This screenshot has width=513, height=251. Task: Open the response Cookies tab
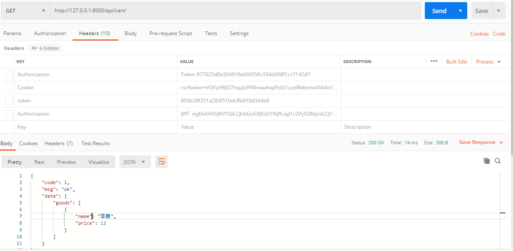28,143
